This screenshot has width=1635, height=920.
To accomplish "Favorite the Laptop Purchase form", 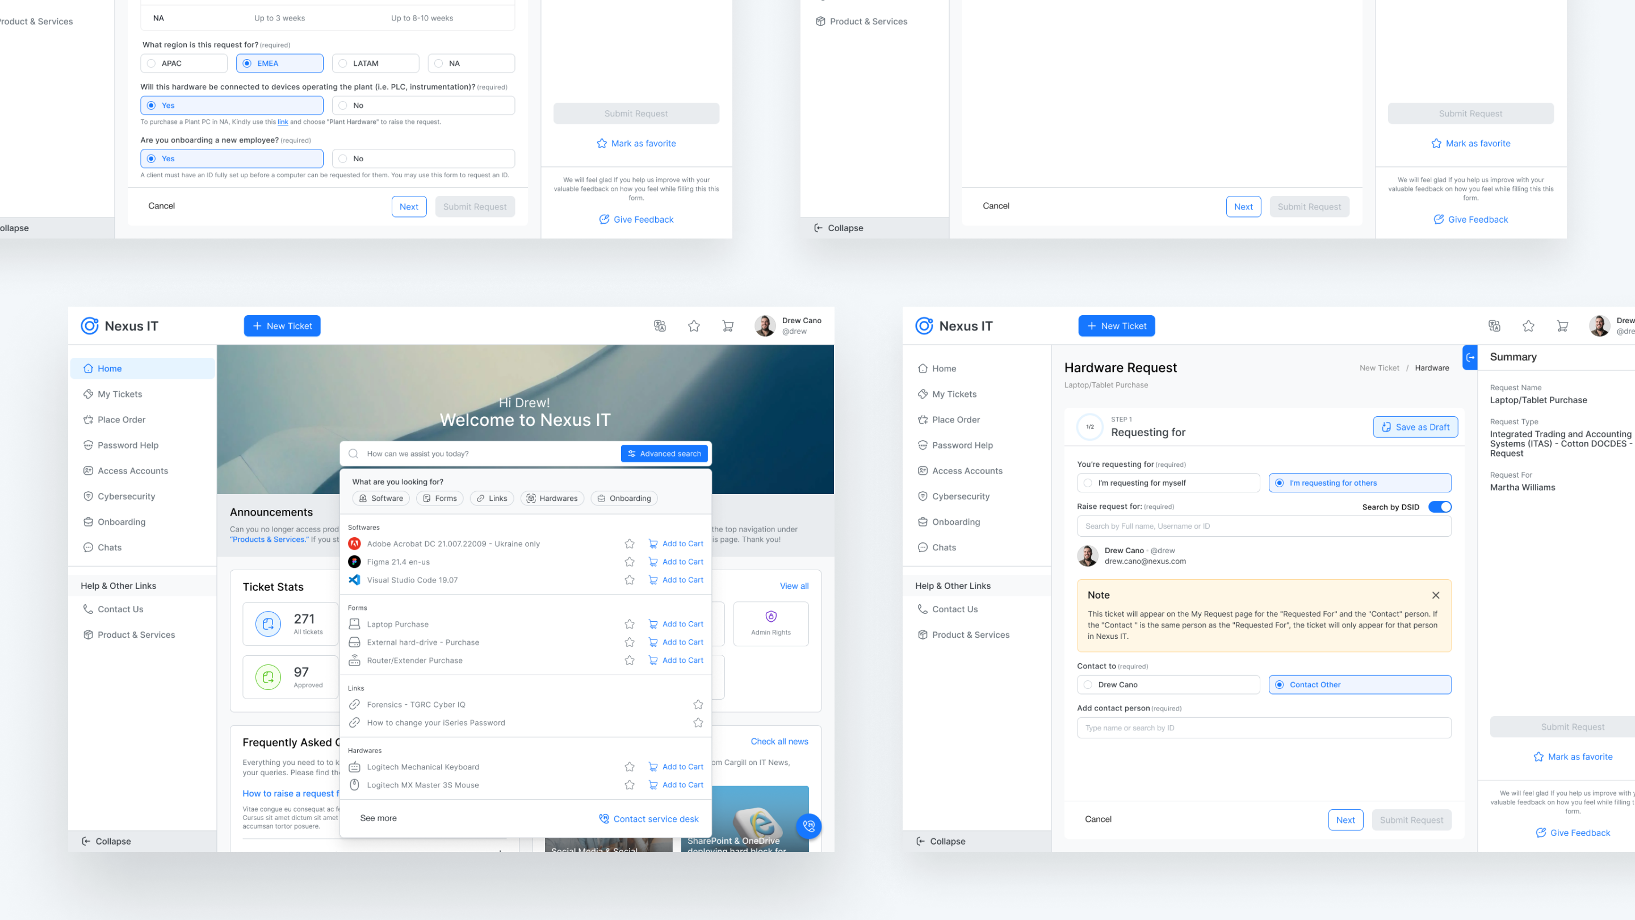I will tap(629, 624).
